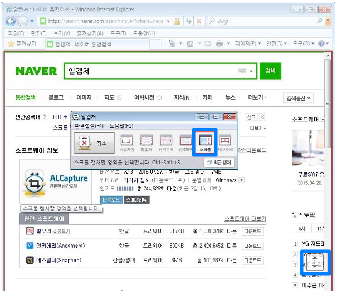Click the RSS feeds icon in toolbar
Viewport: 337px width, 294px height.
pos(190,43)
